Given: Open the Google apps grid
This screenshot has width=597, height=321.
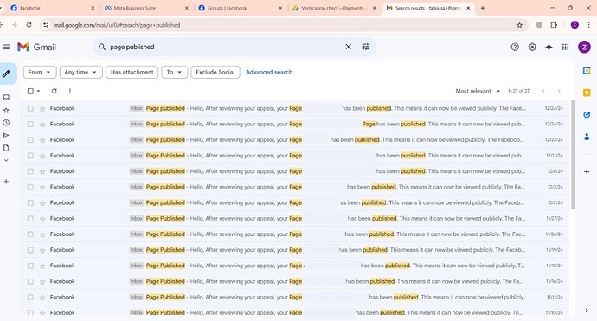Looking at the screenshot, I should pyautogui.click(x=565, y=47).
